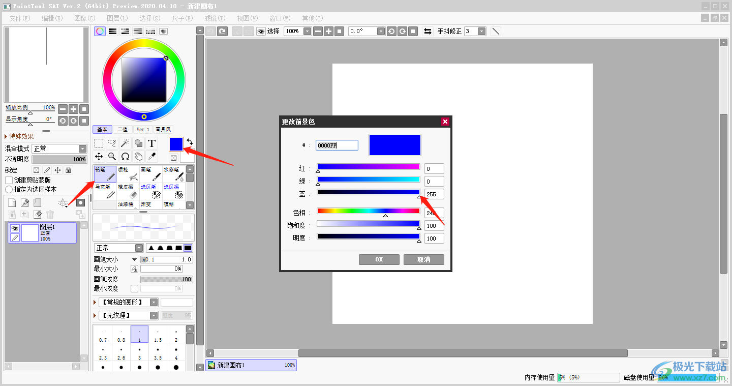
Task: Toggle selection visibility eye next to 选择
Action: pos(261,31)
